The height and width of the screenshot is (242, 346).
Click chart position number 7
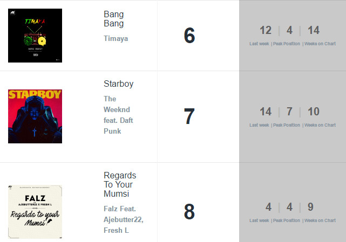[189, 116]
